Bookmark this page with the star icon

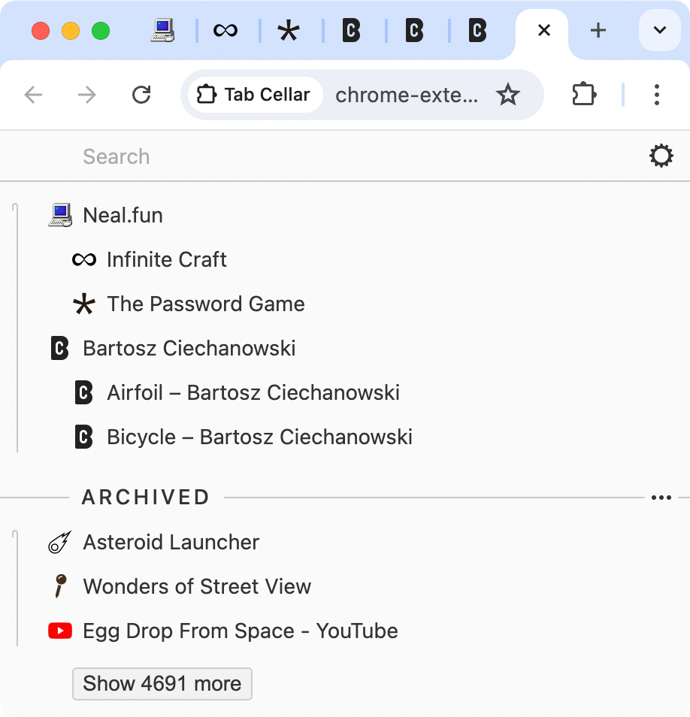tap(508, 95)
